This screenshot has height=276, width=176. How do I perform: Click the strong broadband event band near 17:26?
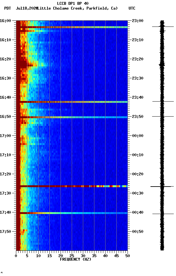coord(72,186)
